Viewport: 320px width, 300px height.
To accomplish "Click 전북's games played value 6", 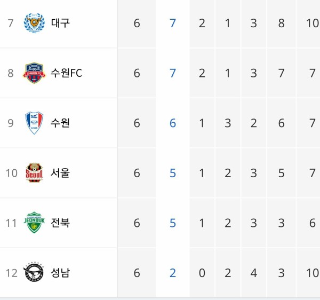I will (x=137, y=223).
